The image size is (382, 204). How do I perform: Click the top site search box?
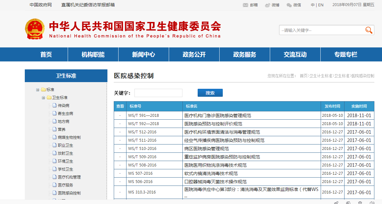(x=321, y=30)
